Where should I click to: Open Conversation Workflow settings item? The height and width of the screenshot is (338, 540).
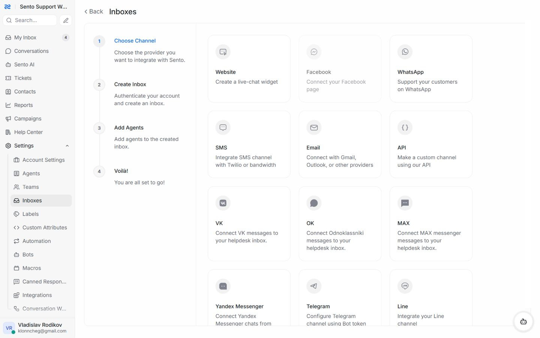[41, 309]
